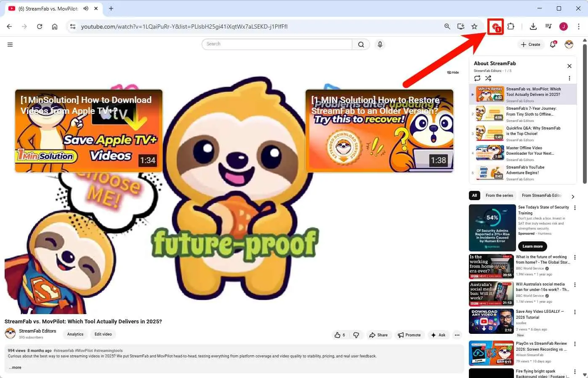Open the StreamFab Editors channel name link
This screenshot has height=378, width=588.
coord(37,331)
